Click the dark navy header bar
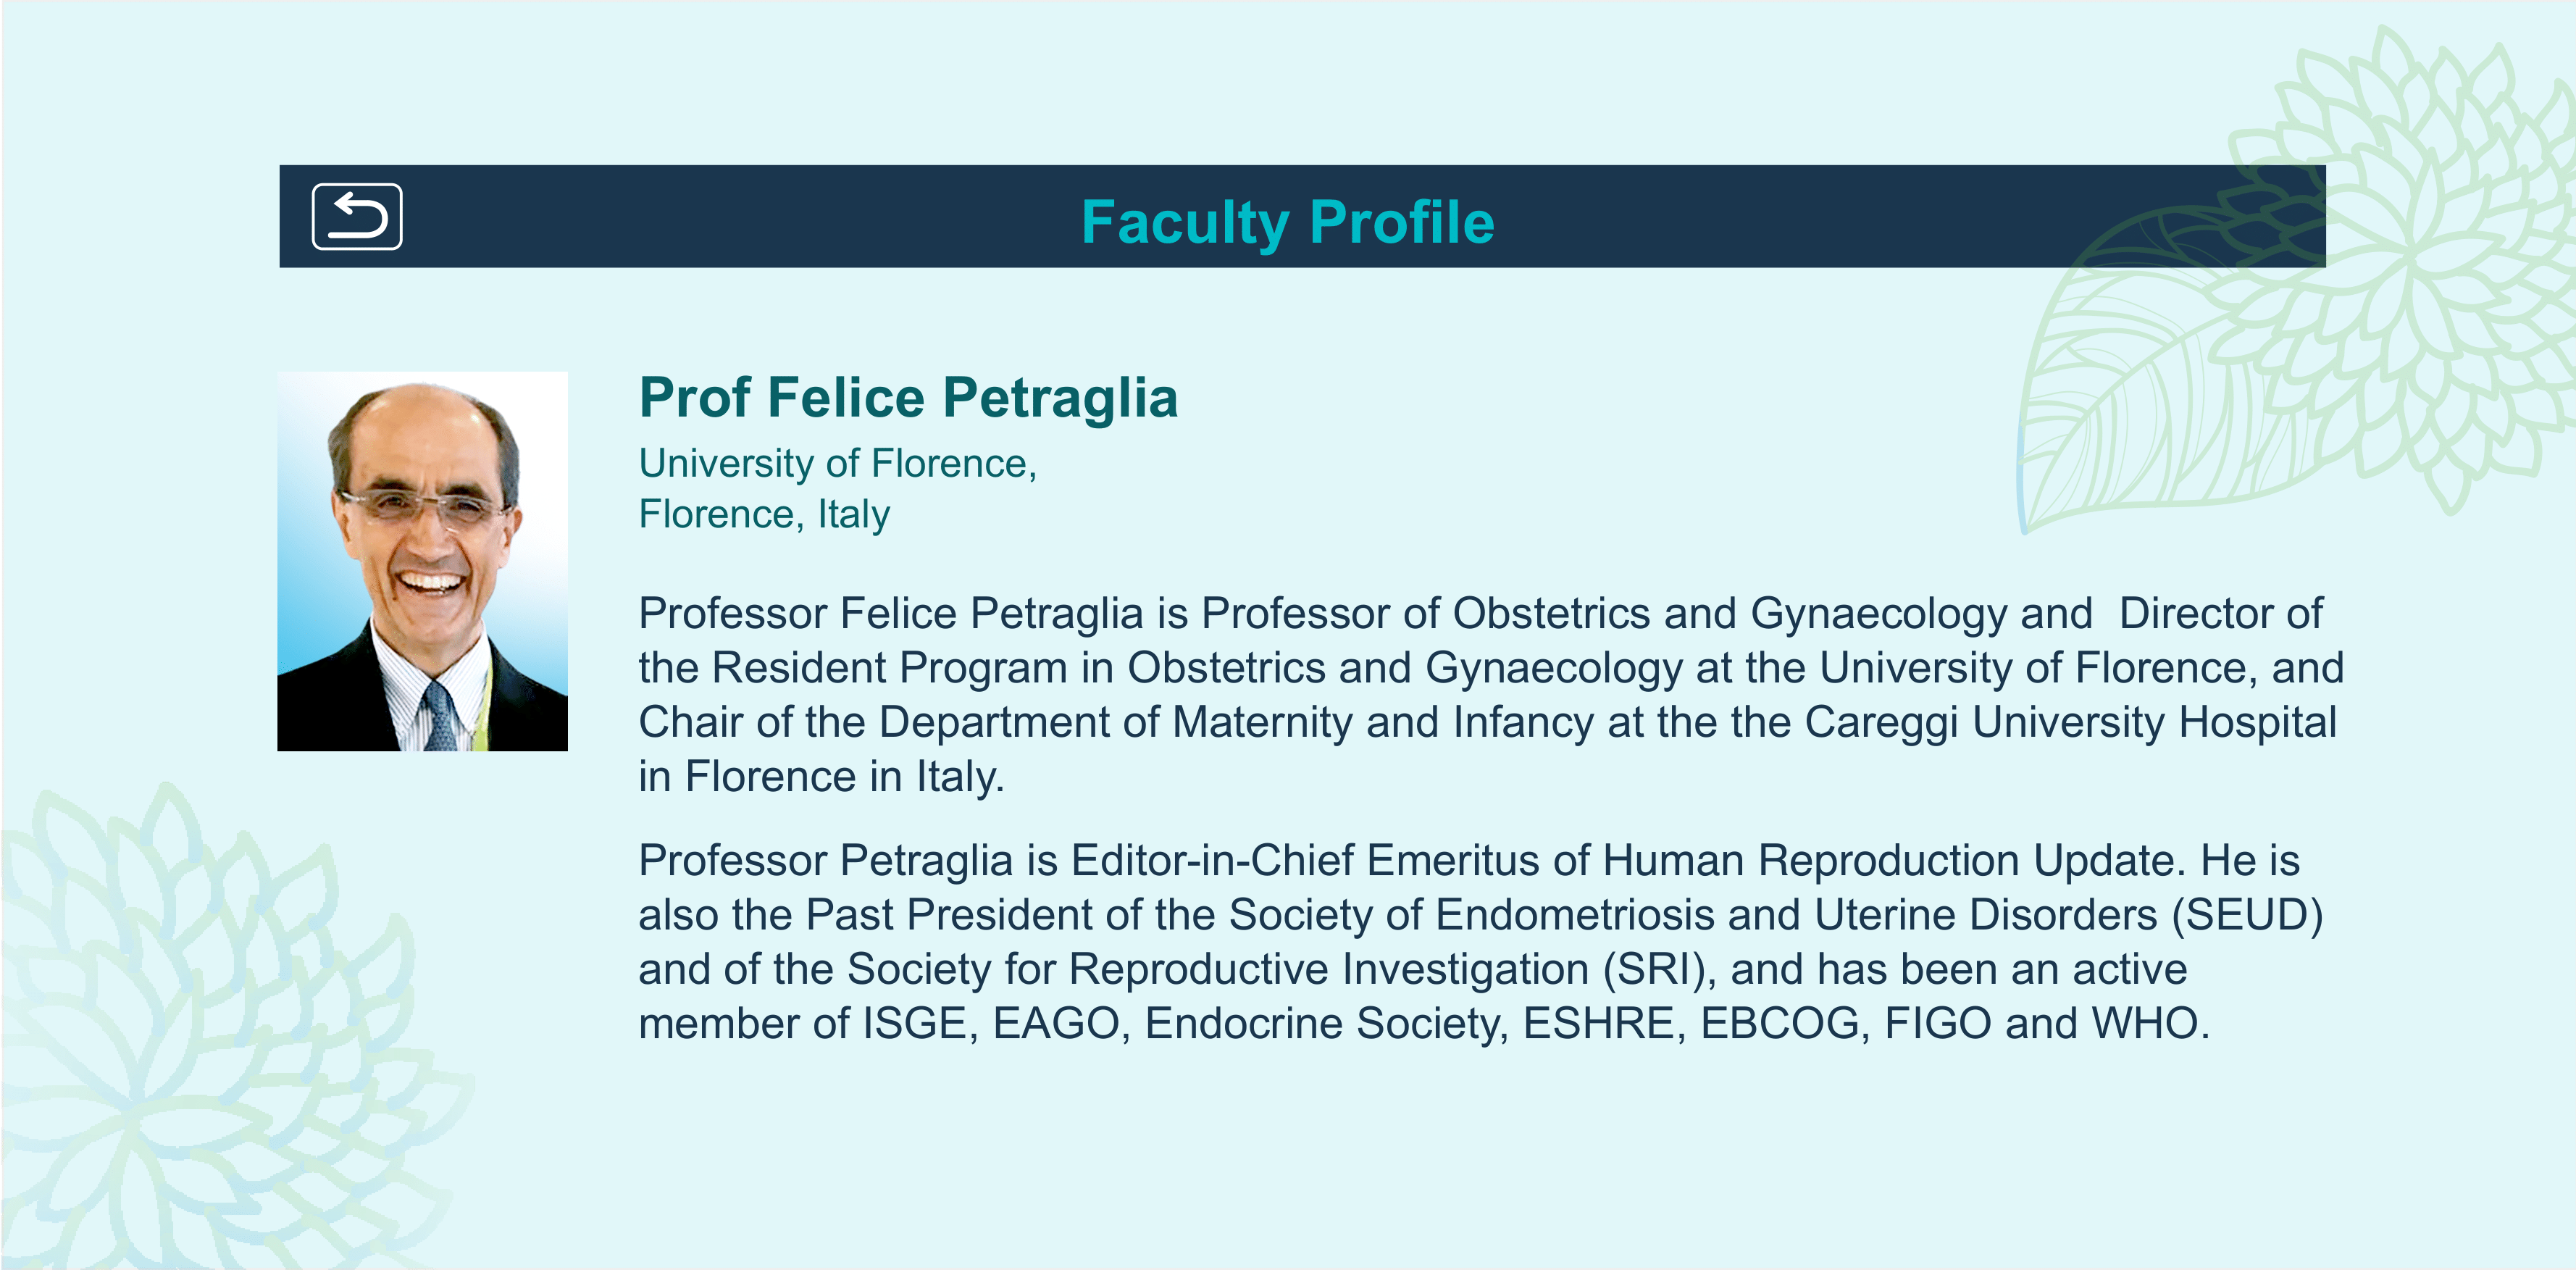Viewport: 2576px width, 1270px height. point(1302,216)
